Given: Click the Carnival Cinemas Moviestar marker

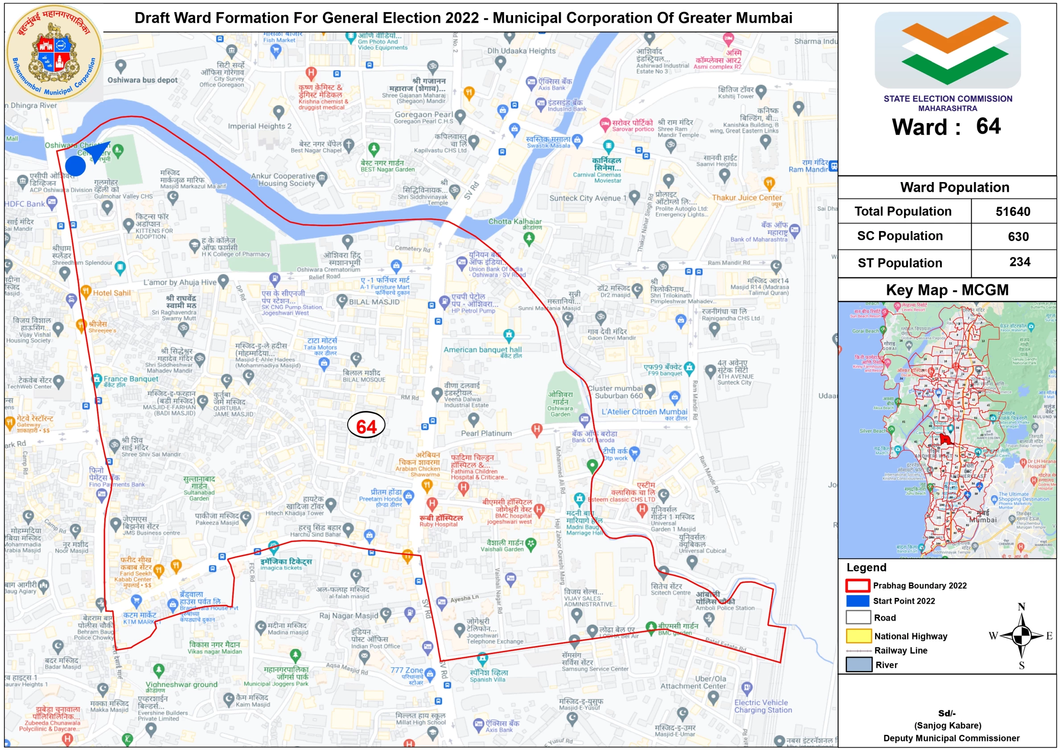Looking at the screenshot, I should [x=608, y=146].
